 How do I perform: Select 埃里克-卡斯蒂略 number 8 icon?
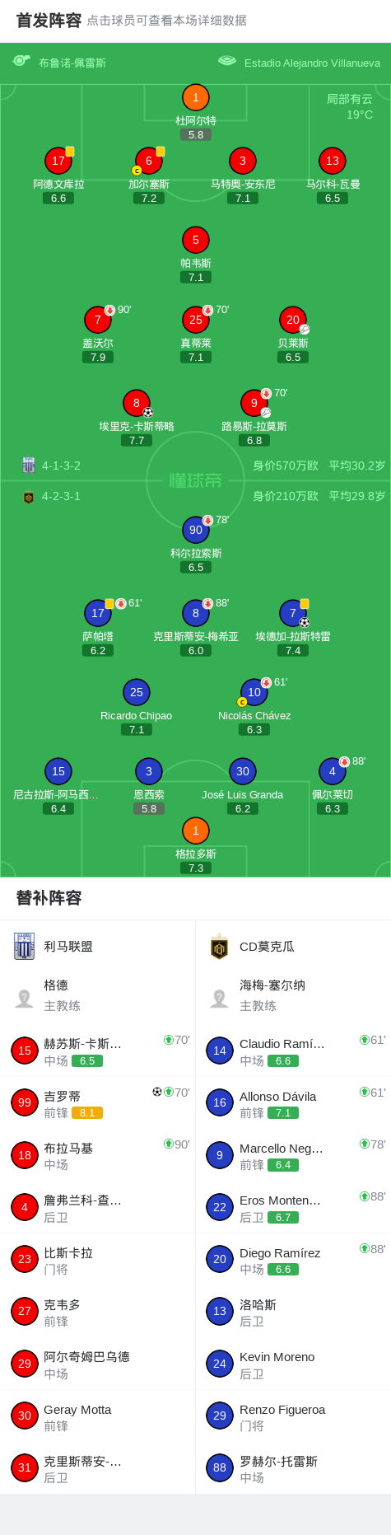(137, 403)
